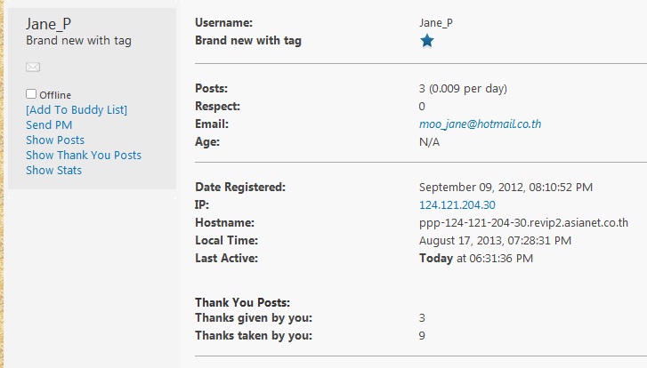Image resolution: width=647 pixels, height=368 pixels.
Task: Click Show Stats link
Action: pos(53,170)
